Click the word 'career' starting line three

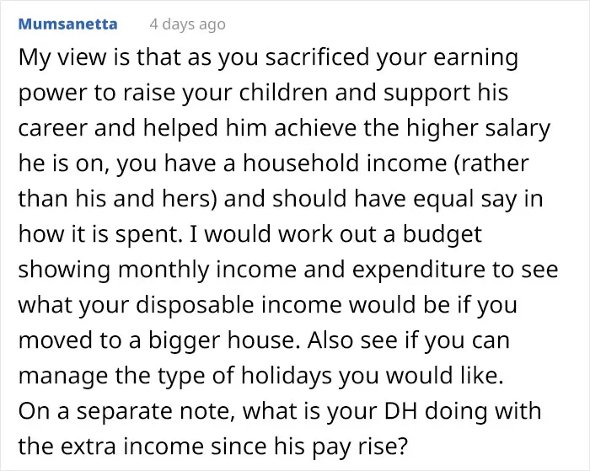[52, 130]
